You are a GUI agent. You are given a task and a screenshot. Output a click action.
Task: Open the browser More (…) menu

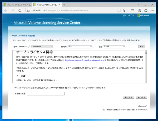coord(152,10)
